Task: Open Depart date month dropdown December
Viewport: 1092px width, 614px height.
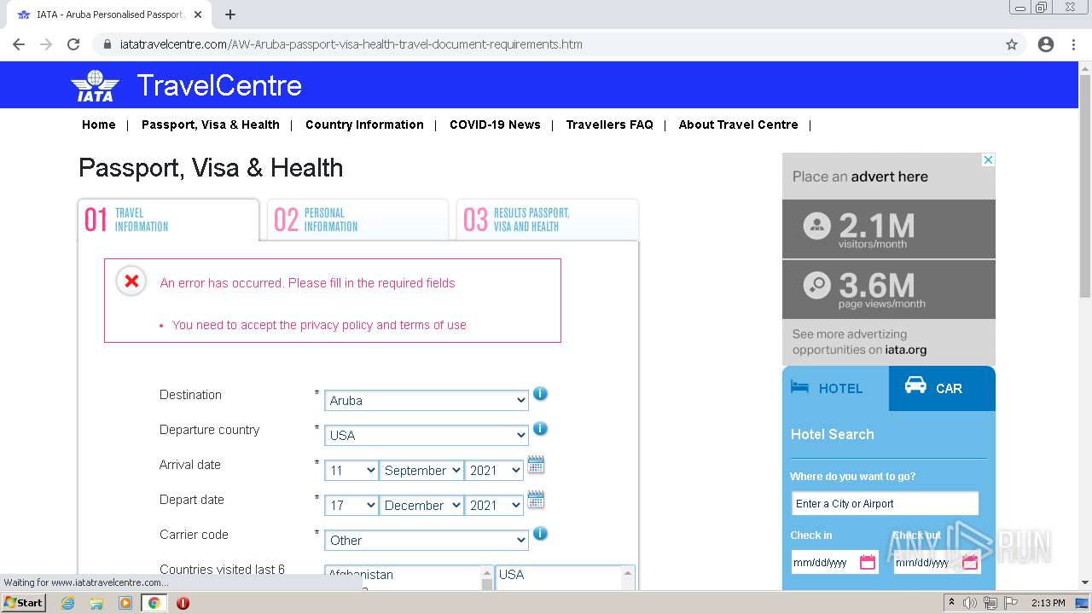Action: point(421,506)
